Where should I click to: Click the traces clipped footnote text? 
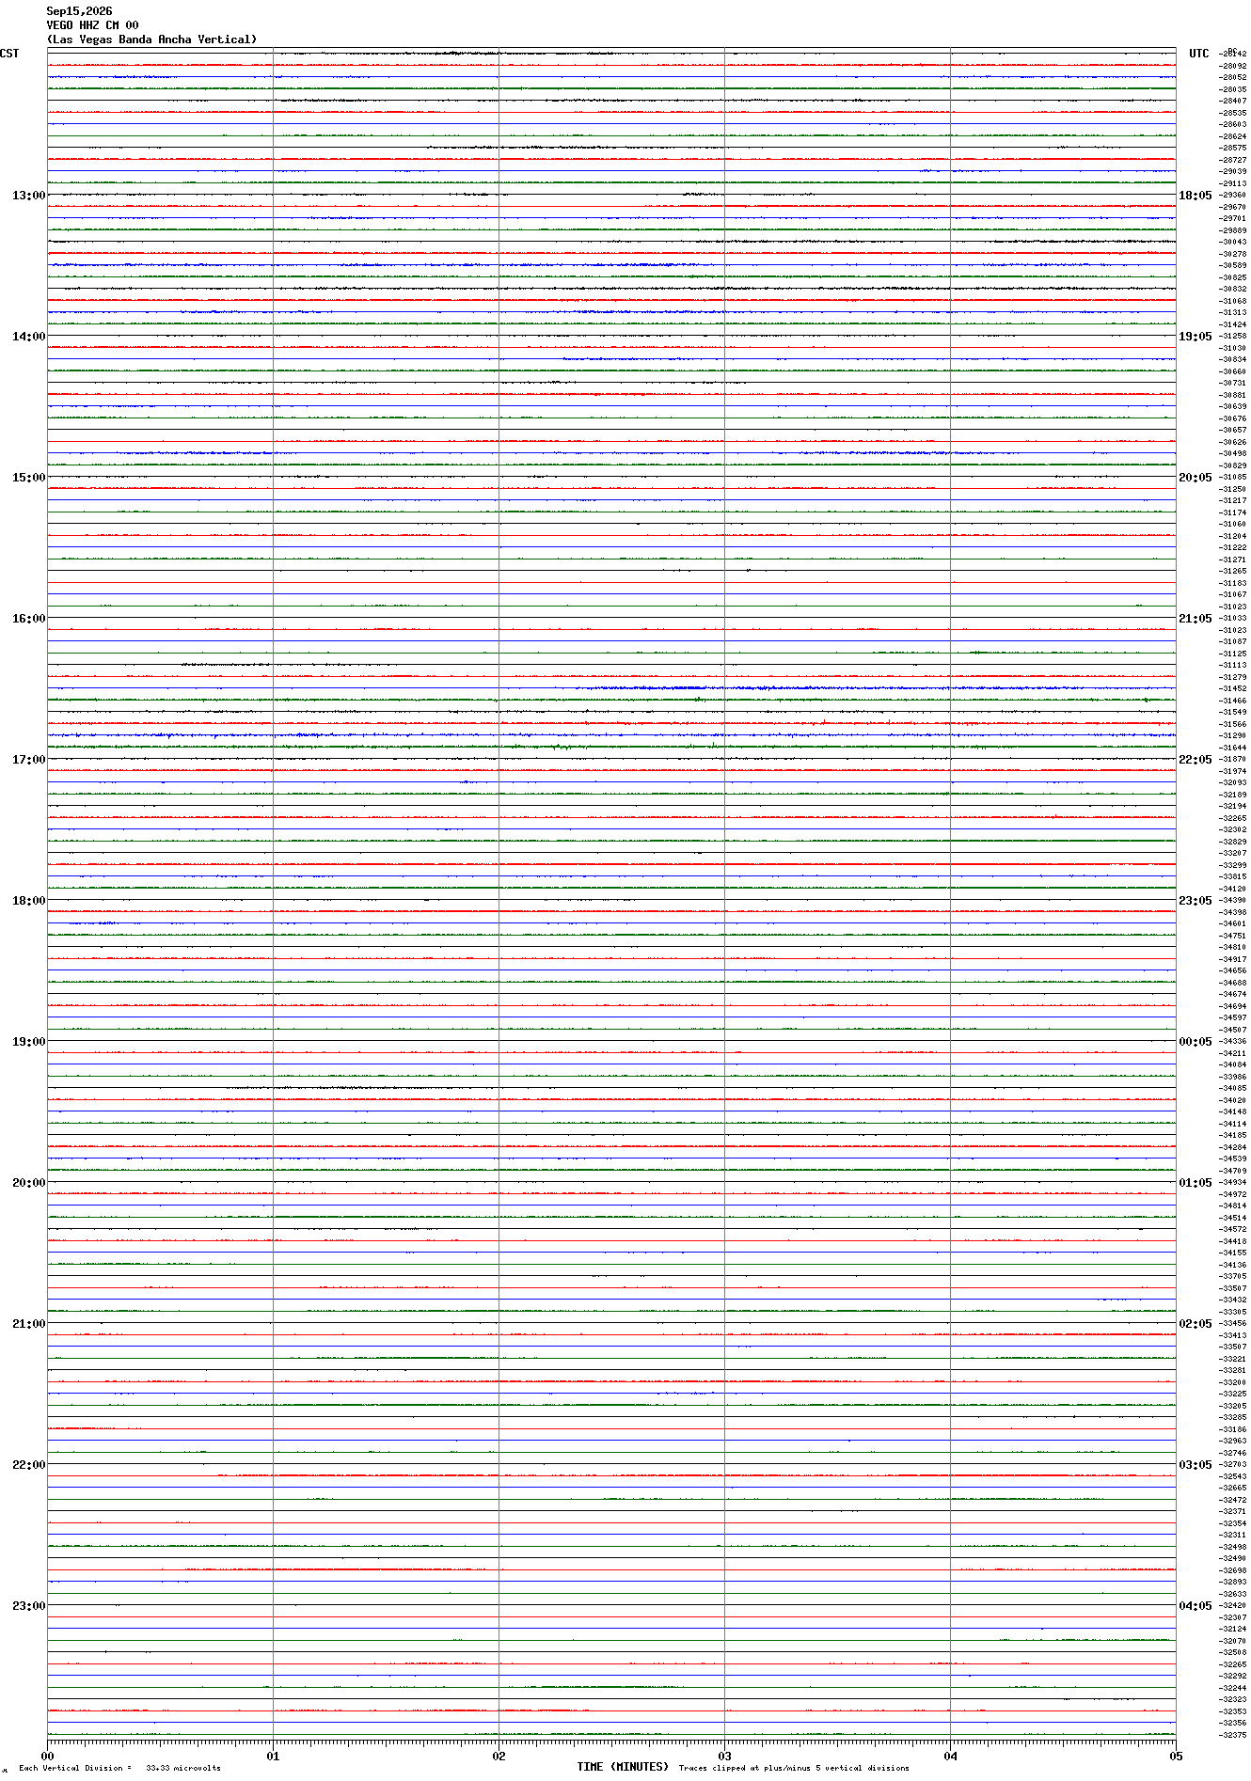coord(794,1768)
